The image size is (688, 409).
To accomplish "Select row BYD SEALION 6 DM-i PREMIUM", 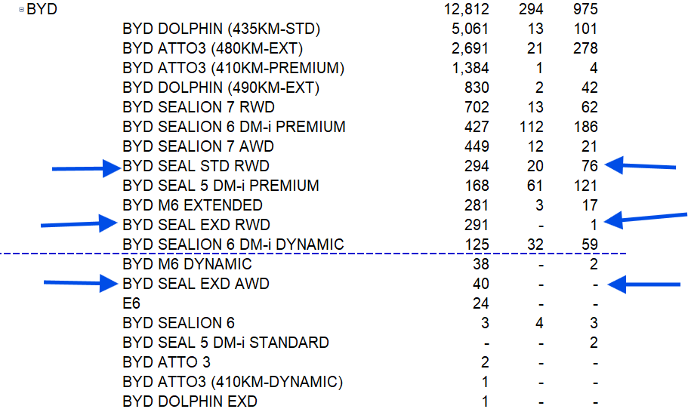I will pyautogui.click(x=234, y=127).
